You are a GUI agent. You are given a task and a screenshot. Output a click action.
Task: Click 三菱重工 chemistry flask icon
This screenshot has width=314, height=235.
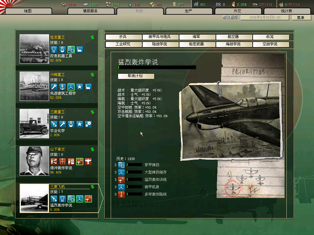click(x=71, y=124)
